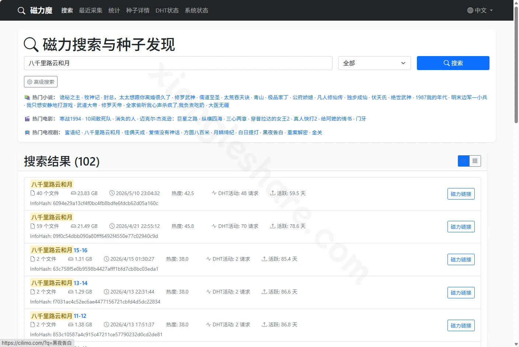Open the 系统状态 nav tab
The height and width of the screenshot is (347, 519).
click(x=196, y=10)
